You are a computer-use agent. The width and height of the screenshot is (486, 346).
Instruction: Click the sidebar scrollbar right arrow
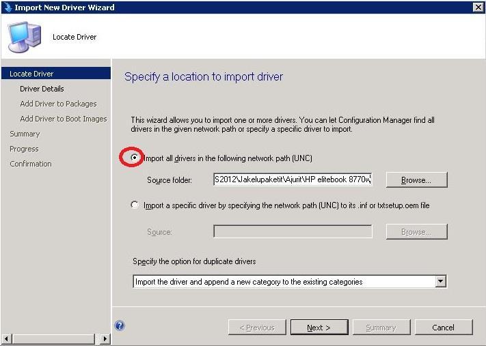point(105,339)
